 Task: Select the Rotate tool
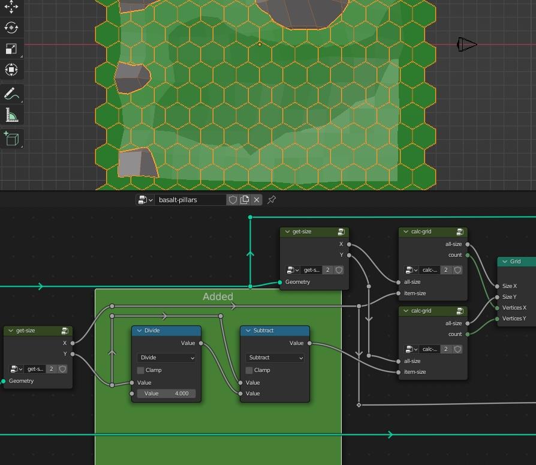click(11, 28)
